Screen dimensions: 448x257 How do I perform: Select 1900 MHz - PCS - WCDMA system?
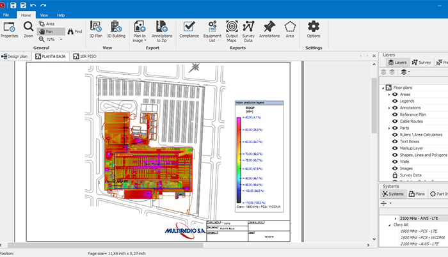tap(423, 237)
